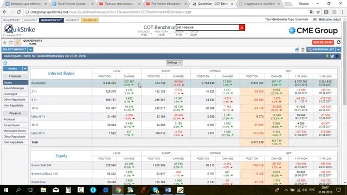
Task: Select Dealer in the sidebar
Action: pos(16,82)
